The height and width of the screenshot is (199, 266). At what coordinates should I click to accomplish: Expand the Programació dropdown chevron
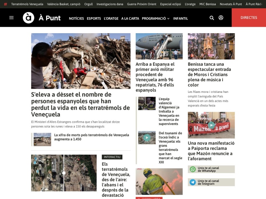coord(168,19)
